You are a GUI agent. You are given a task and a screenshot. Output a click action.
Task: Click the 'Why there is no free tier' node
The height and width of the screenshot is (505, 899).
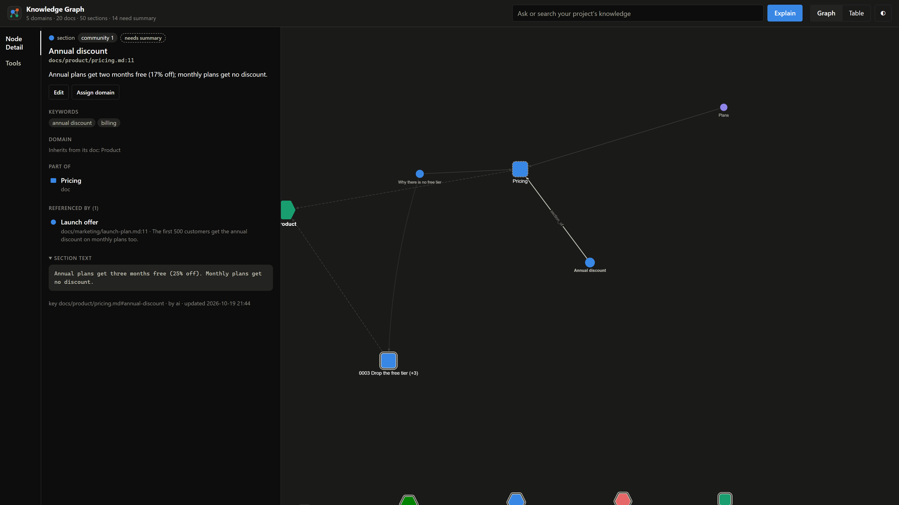click(420, 173)
